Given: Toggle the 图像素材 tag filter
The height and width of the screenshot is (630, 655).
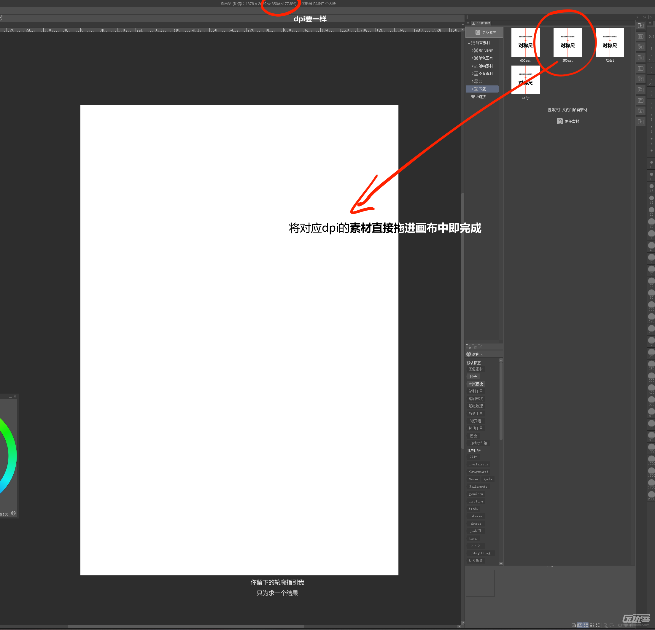Looking at the screenshot, I should coord(476,369).
